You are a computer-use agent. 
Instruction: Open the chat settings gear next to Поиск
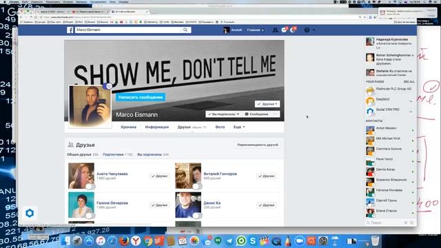[x=406, y=223]
